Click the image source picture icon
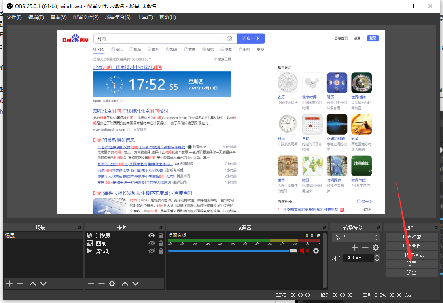Viewport: 443px width, 303px height. coord(89,243)
